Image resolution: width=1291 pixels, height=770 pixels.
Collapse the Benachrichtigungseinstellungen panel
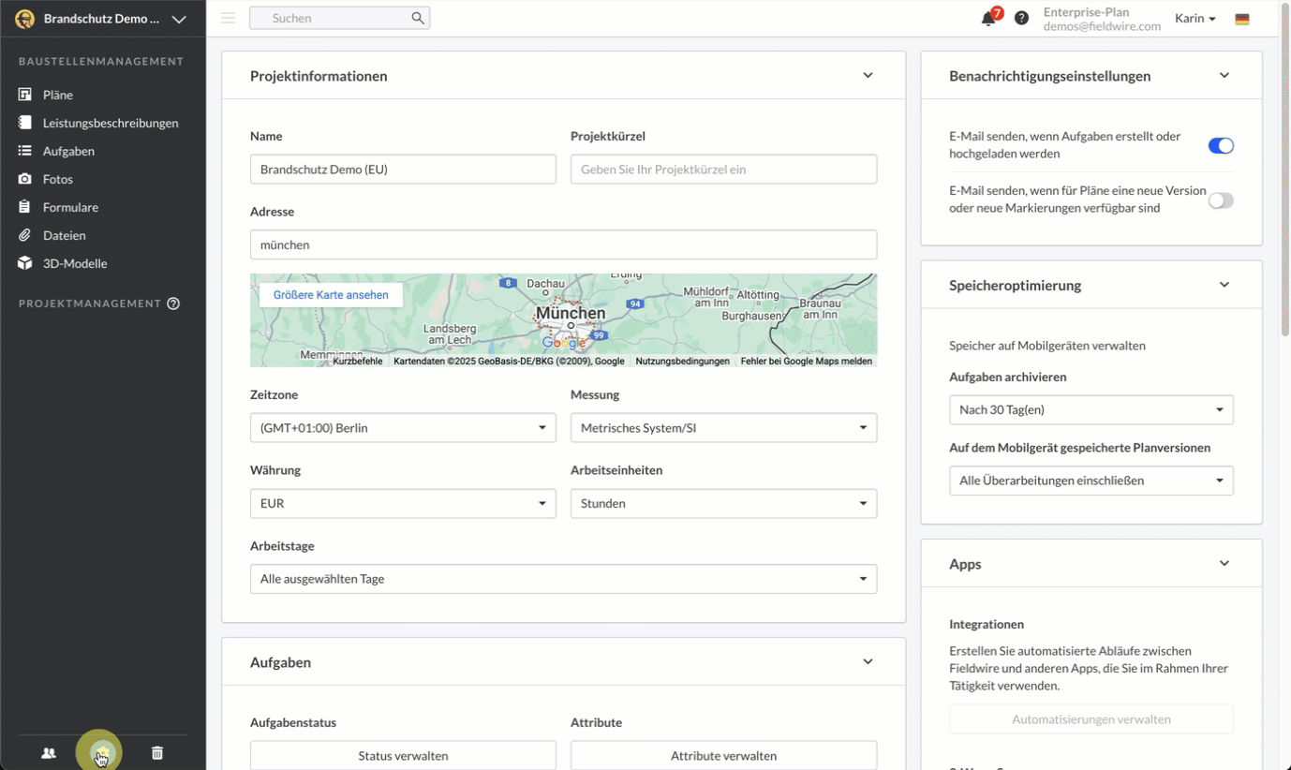[1224, 76]
